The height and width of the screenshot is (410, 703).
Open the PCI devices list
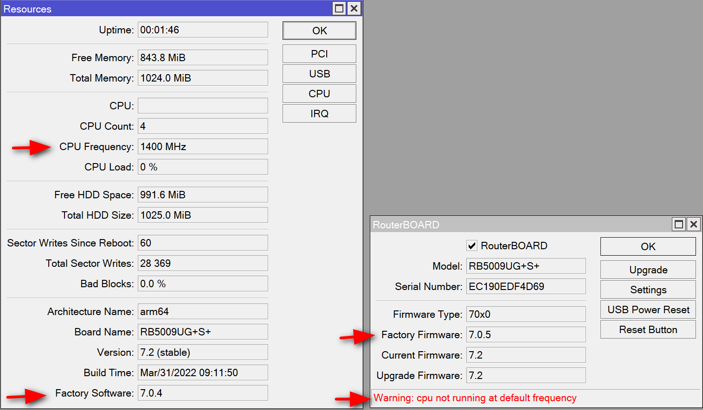(x=319, y=54)
